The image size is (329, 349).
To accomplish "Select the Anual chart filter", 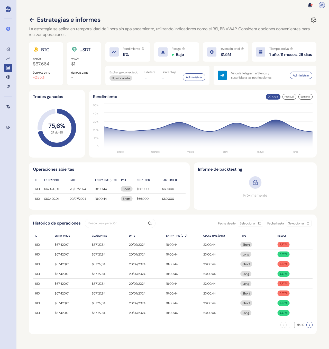I will (x=273, y=97).
